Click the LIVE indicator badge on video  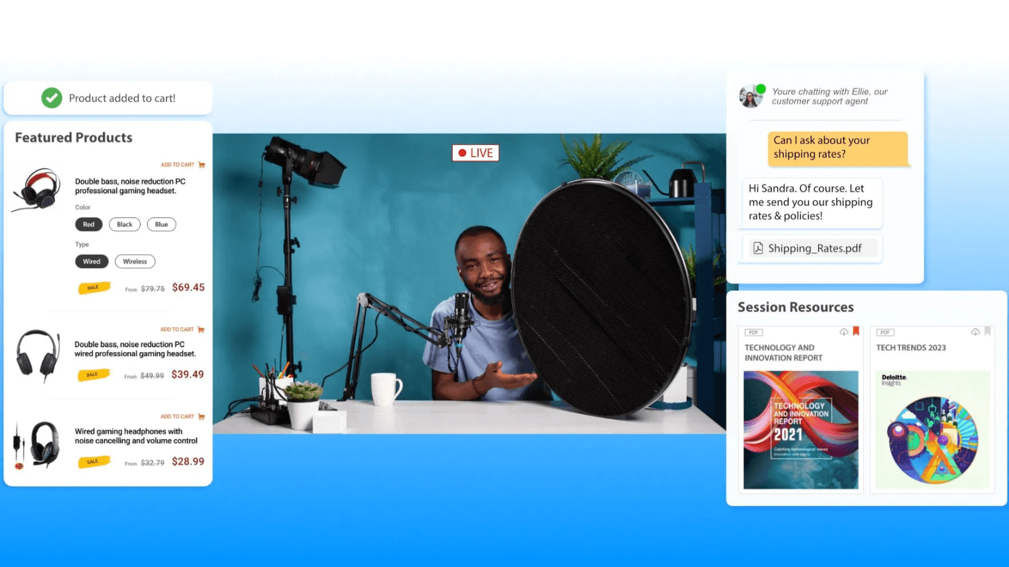tap(475, 153)
